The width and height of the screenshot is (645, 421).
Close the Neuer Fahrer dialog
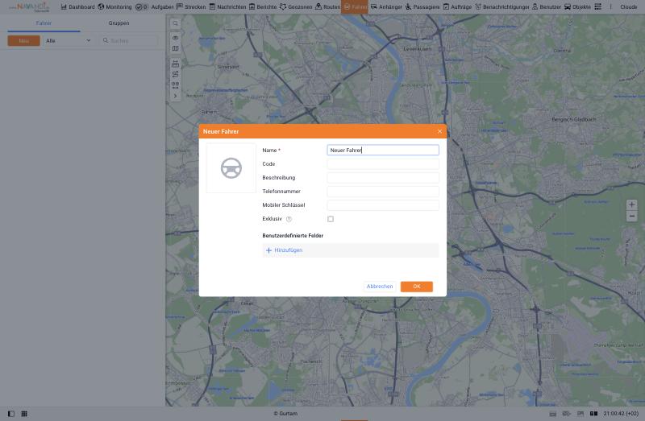pos(439,131)
